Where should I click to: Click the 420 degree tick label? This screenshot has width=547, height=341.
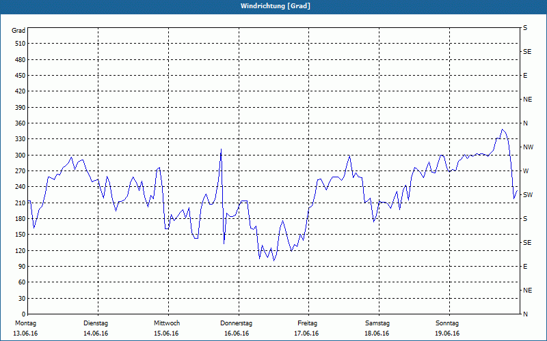click(x=20, y=91)
